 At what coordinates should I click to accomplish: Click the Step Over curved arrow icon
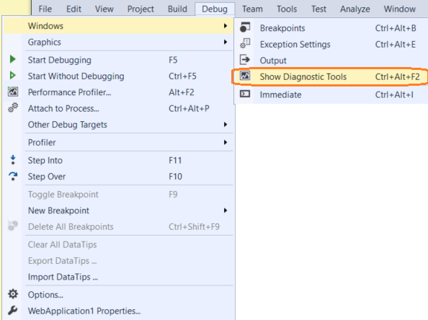[13, 176]
